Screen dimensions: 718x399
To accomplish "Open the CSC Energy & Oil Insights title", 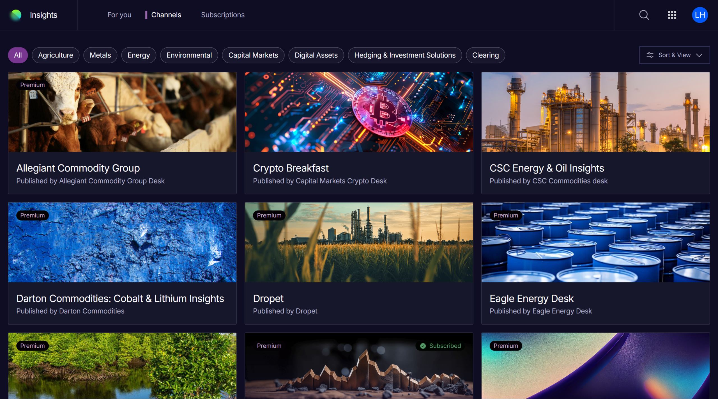I will tap(547, 168).
